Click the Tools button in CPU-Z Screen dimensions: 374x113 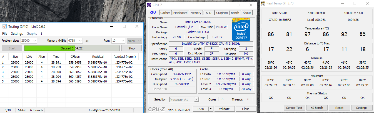(200, 109)
